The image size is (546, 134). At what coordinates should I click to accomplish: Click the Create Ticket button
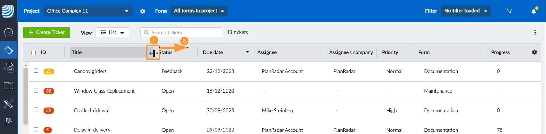click(47, 32)
